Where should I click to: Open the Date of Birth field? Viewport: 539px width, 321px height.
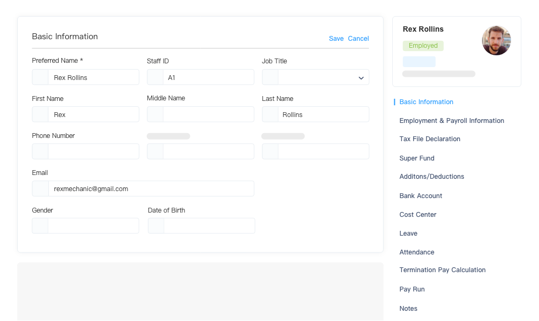pyautogui.click(x=201, y=225)
